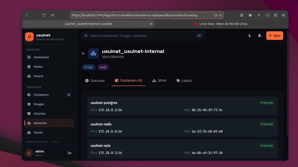Image resolution: width=298 pixels, height=167 pixels.
Task: Click the magnifier icon in search bar
Action: pyautogui.click(x=86, y=36)
